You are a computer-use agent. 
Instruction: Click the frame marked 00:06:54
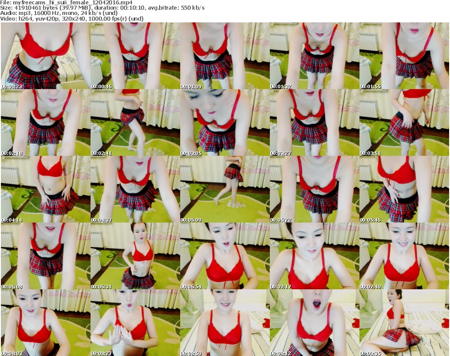point(225,256)
